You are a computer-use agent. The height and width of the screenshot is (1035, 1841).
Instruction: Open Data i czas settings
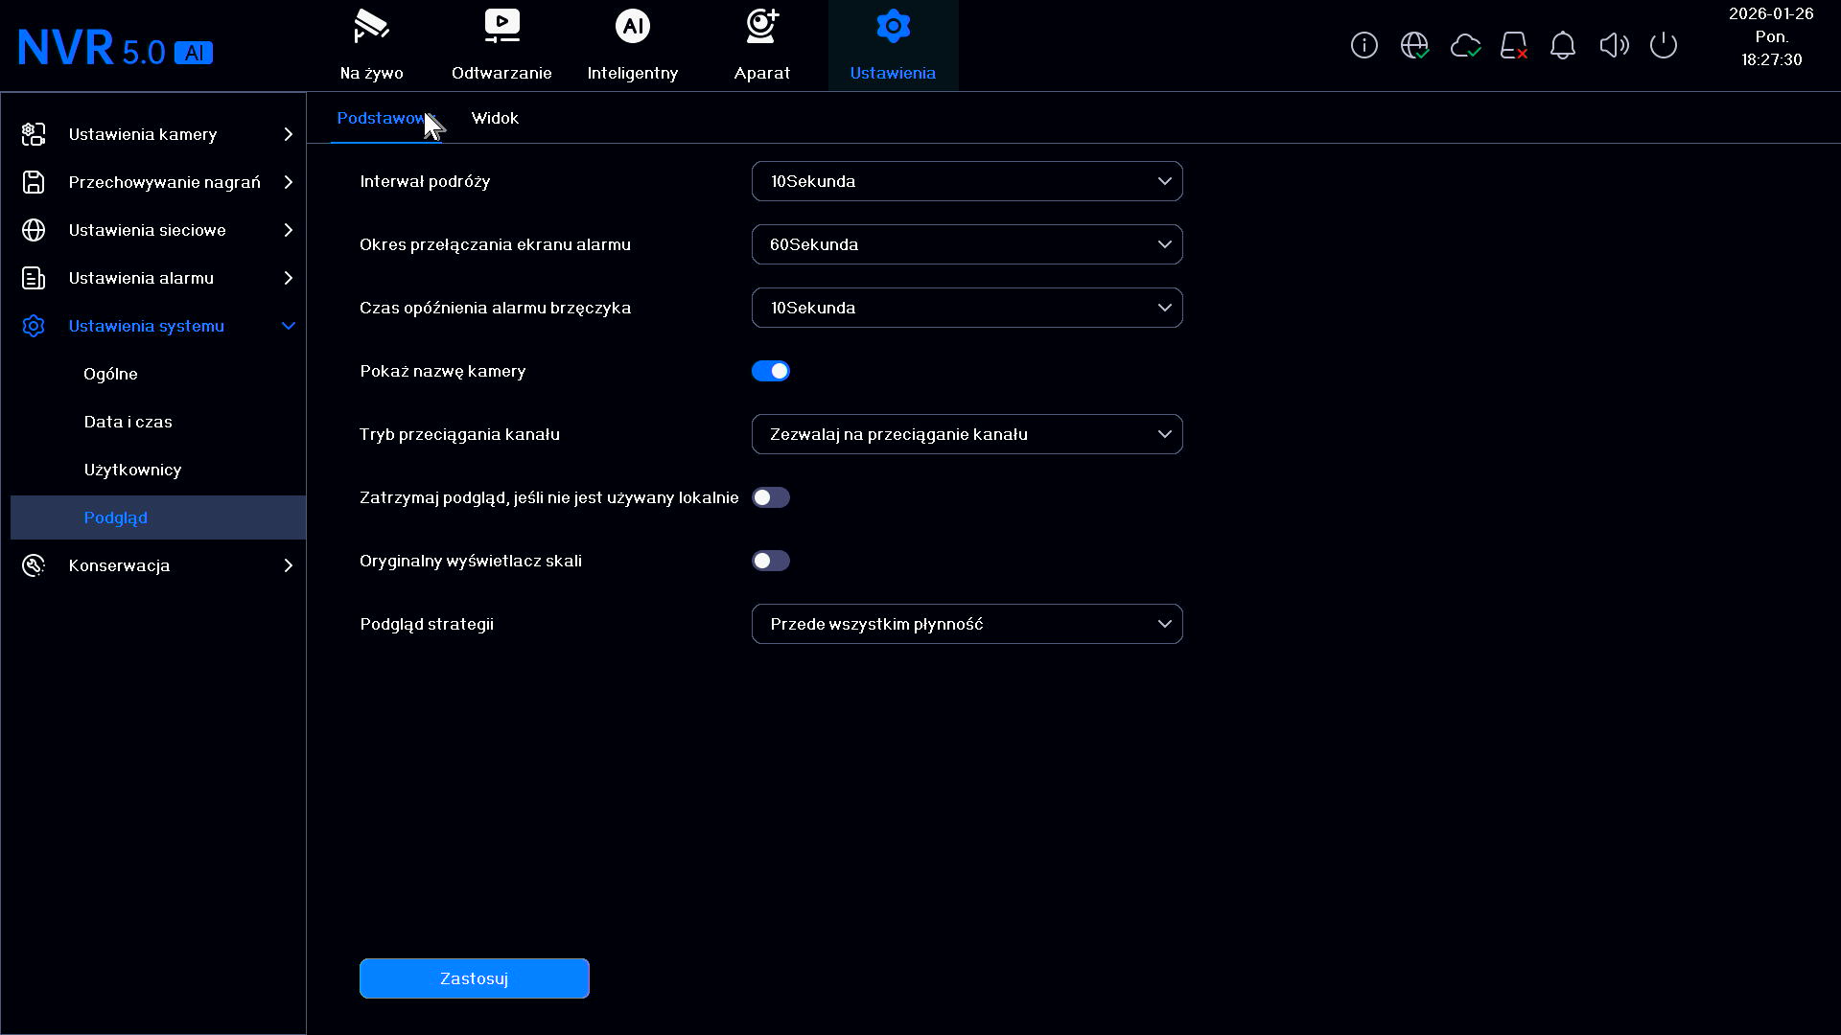(x=128, y=422)
